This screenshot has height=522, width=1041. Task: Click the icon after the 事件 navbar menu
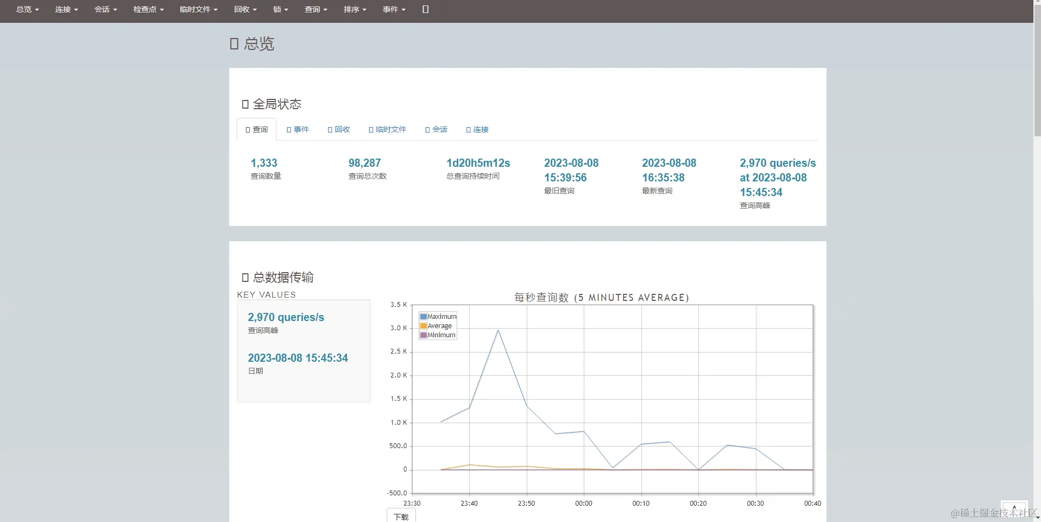coord(425,9)
